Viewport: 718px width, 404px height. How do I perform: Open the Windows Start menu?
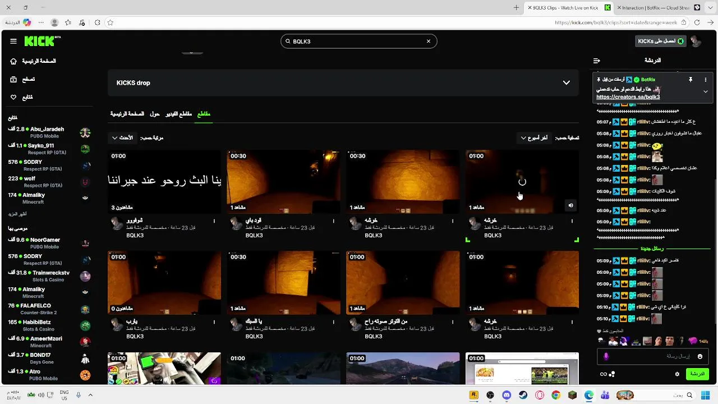point(706,396)
